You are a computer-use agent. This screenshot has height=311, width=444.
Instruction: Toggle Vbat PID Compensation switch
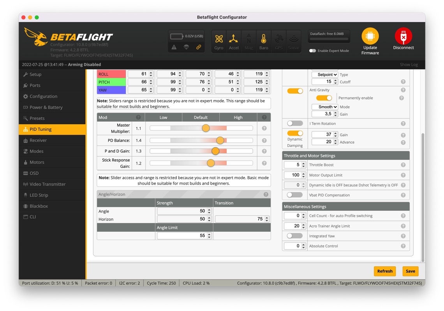point(294,195)
